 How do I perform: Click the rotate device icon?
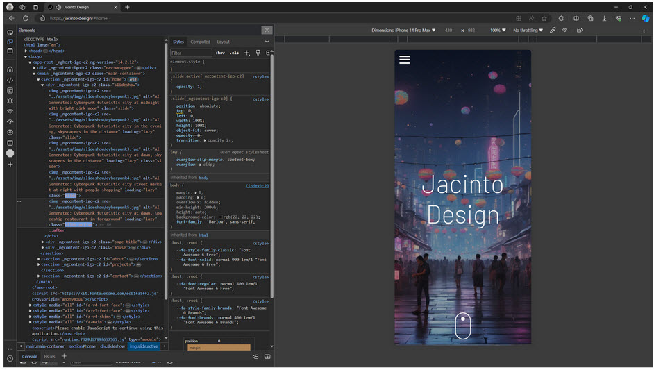pos(580,30)
